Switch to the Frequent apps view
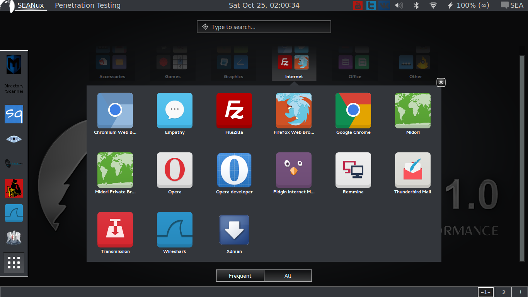 [x=240, y=276]
